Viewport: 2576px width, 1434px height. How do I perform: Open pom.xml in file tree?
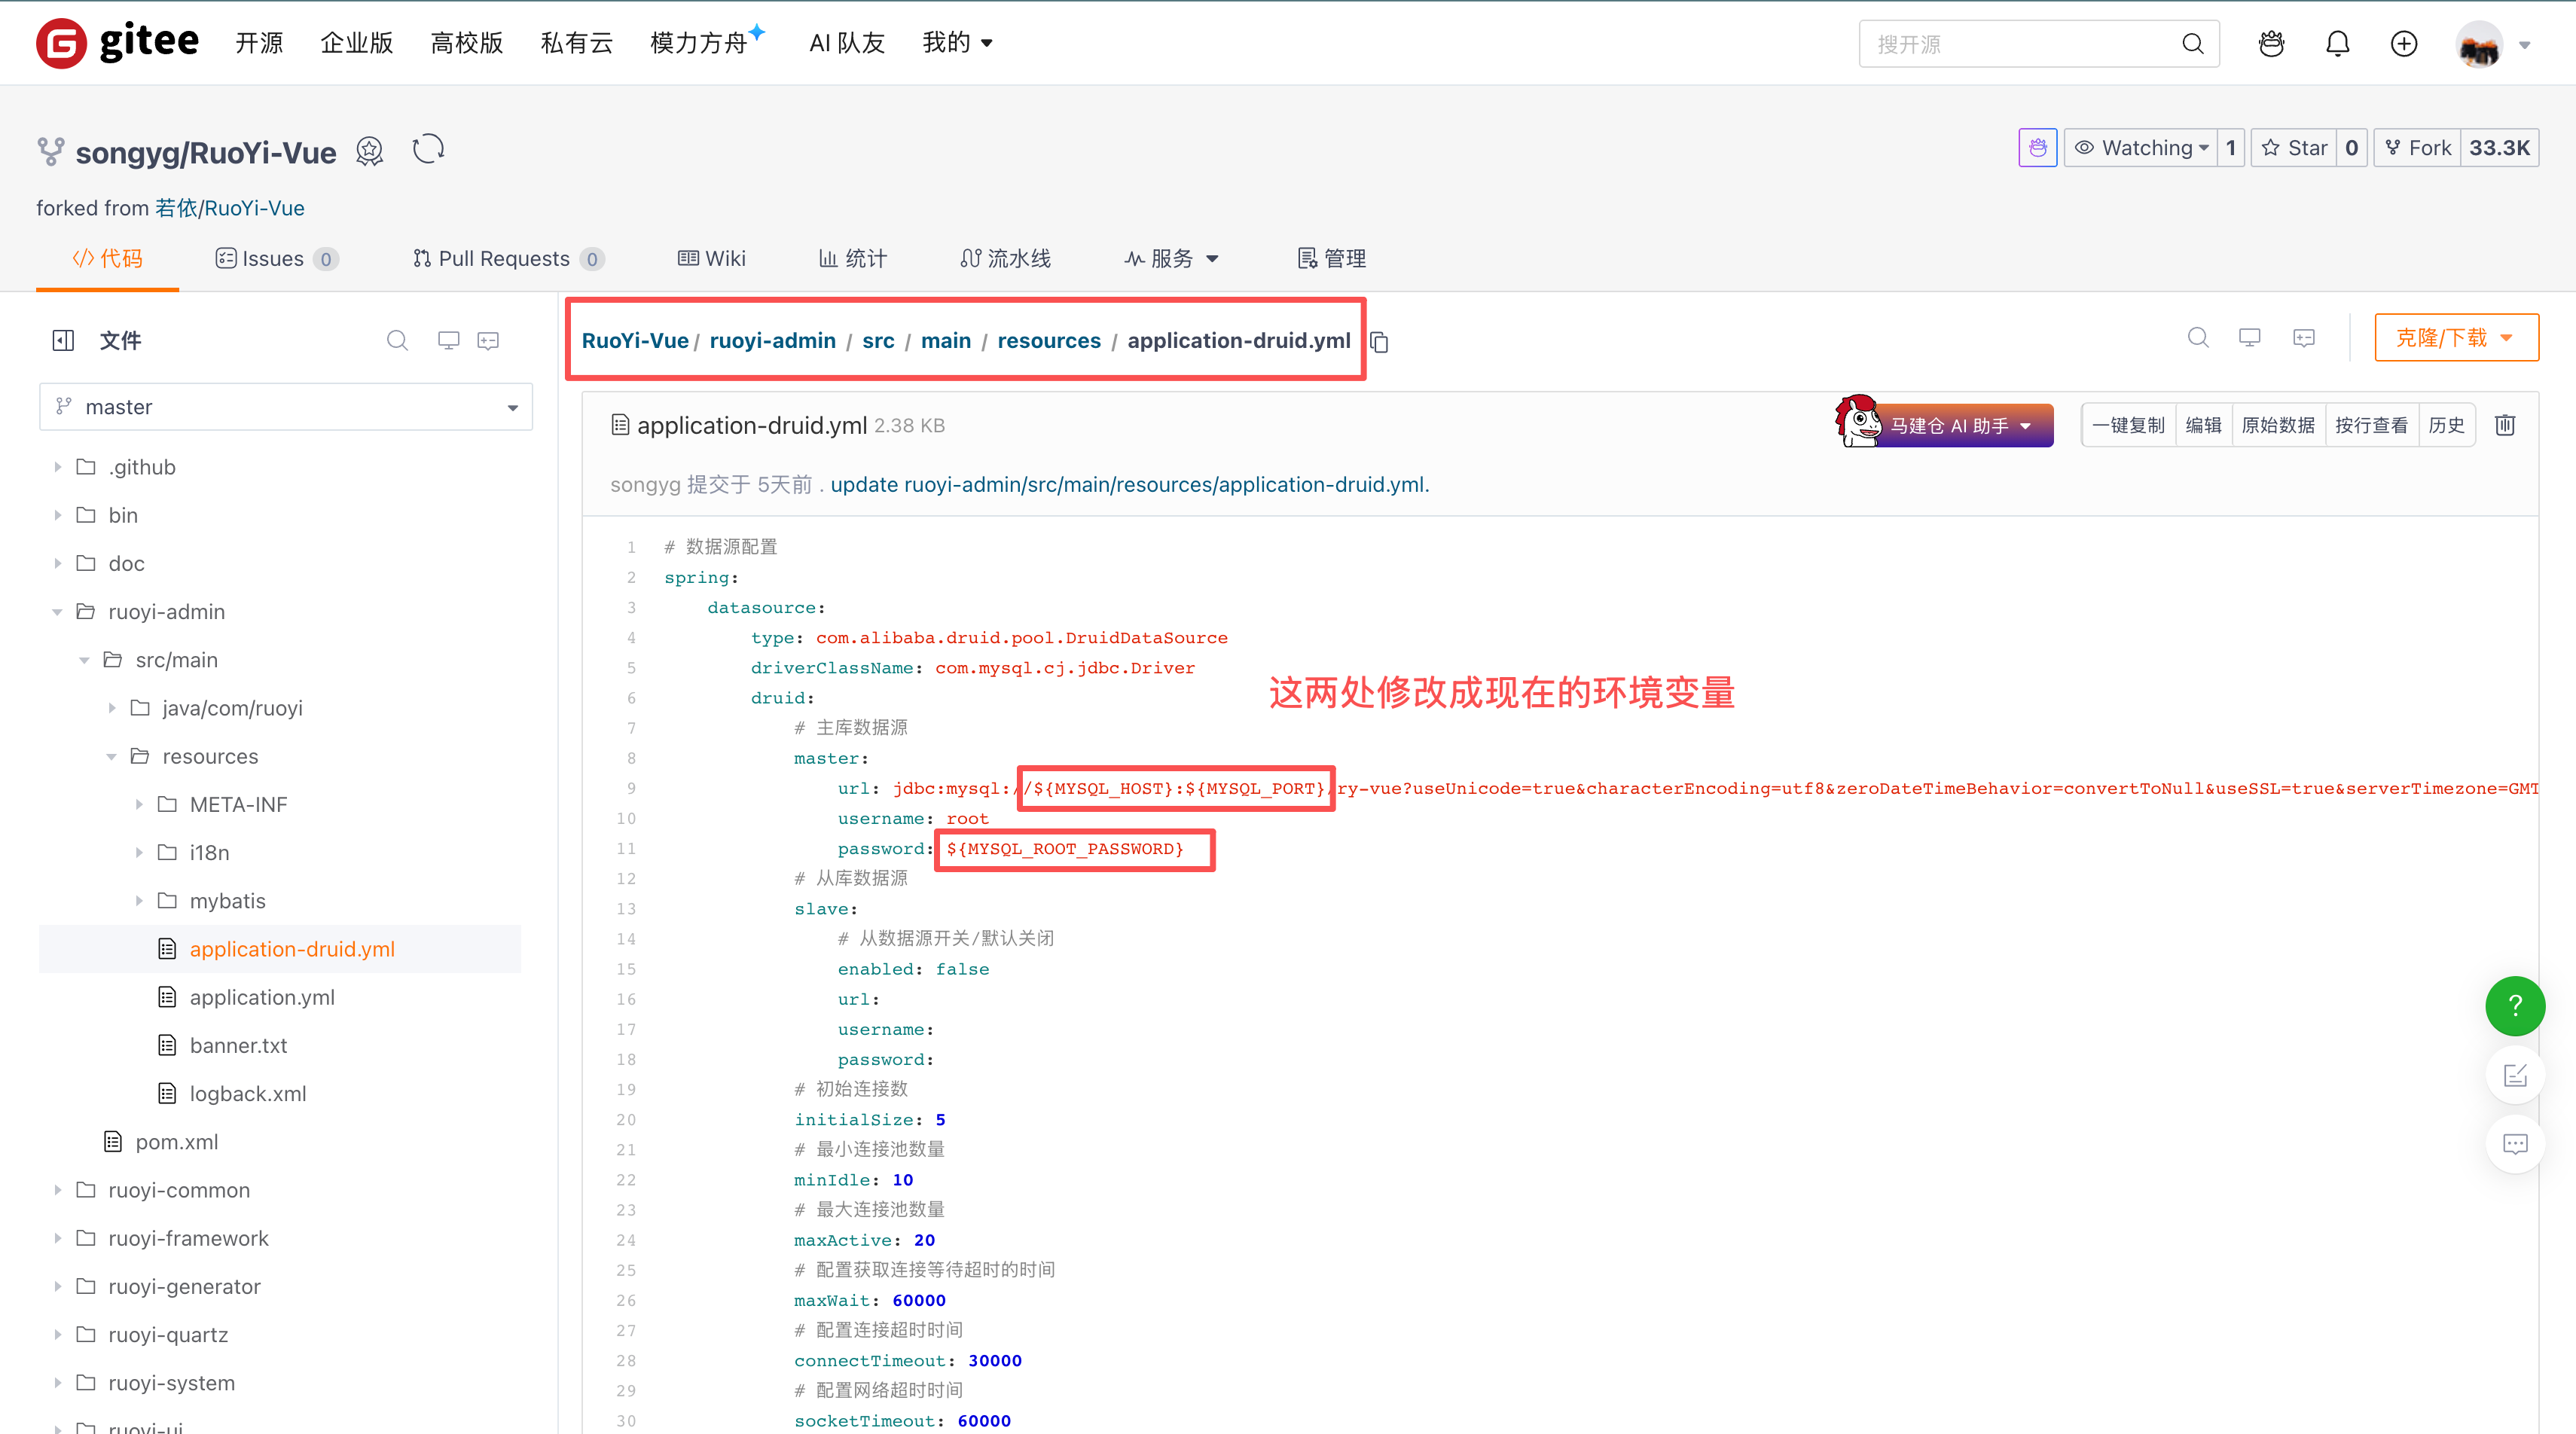click(x=176, y=1142)
